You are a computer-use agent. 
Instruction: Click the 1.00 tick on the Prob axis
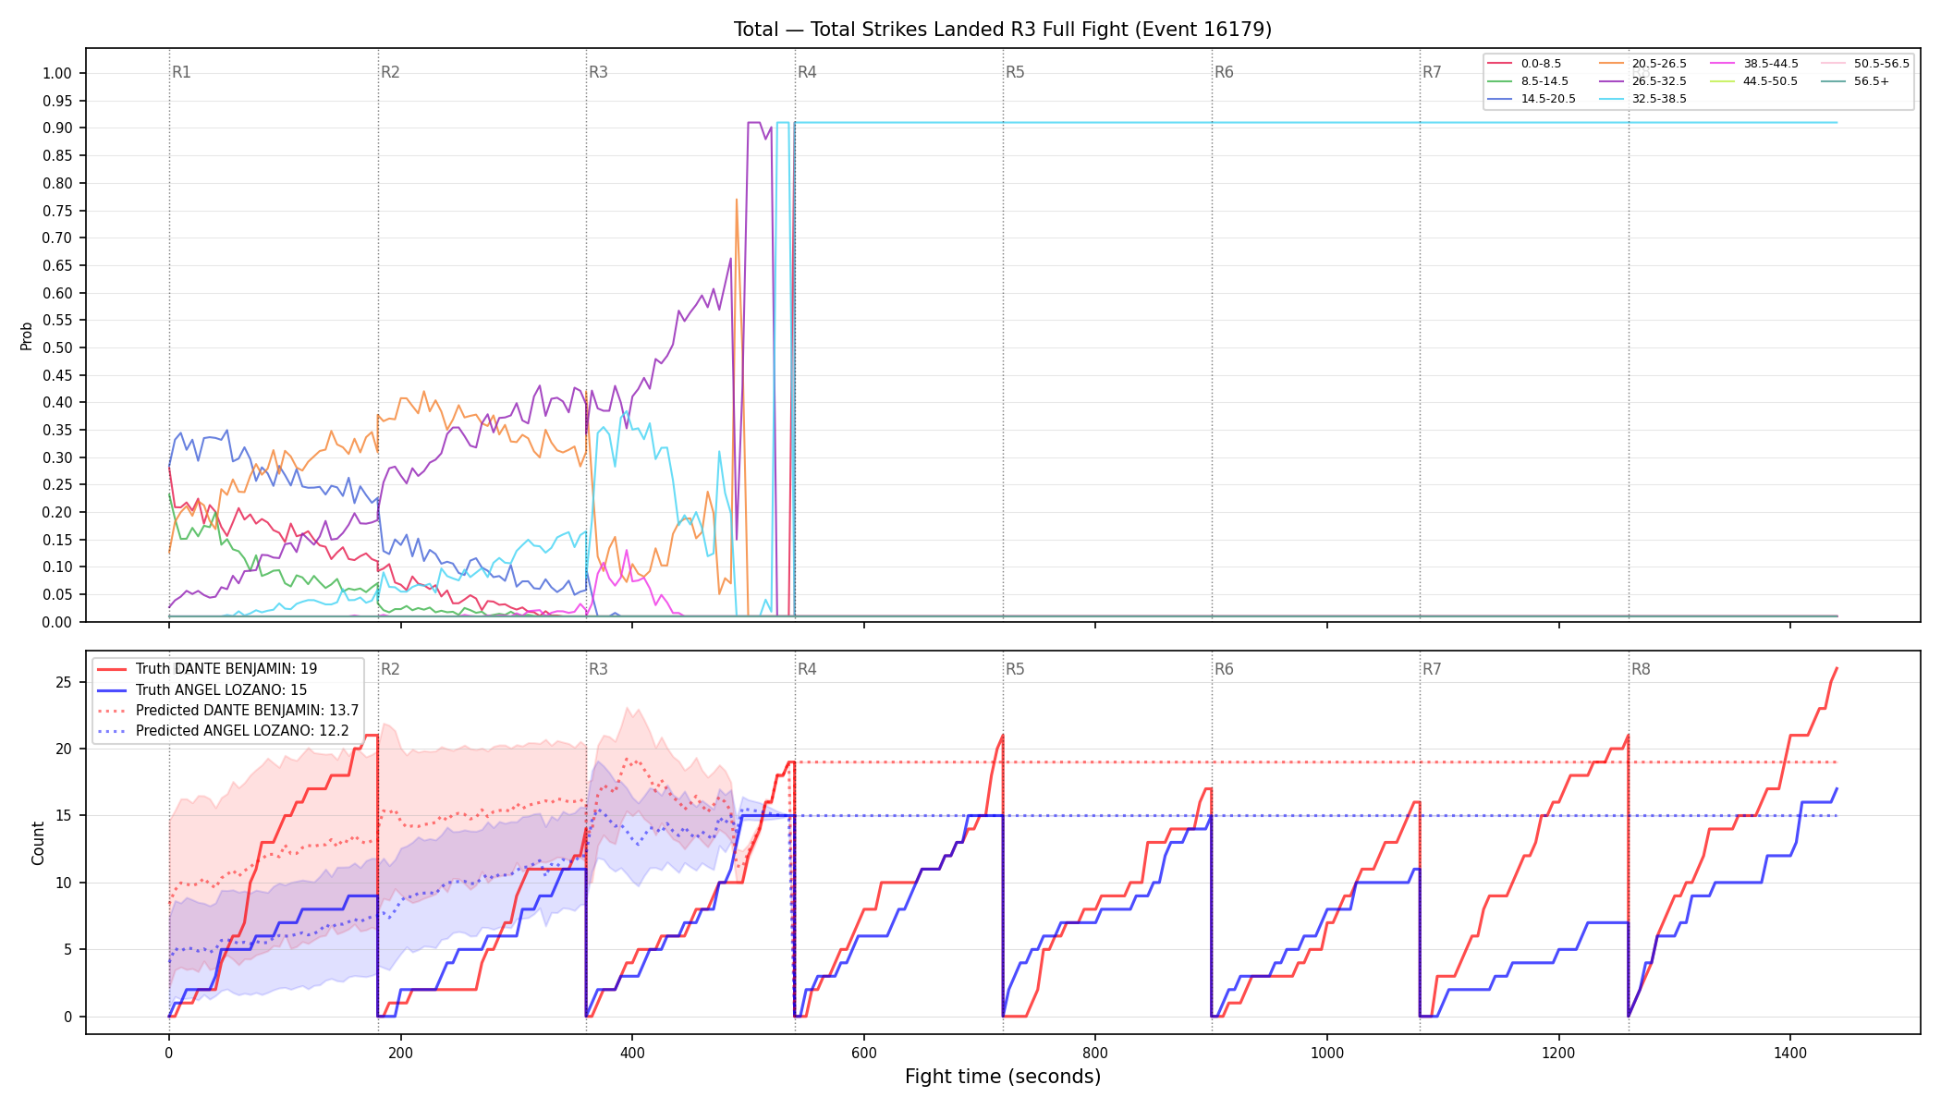[57, 74]
